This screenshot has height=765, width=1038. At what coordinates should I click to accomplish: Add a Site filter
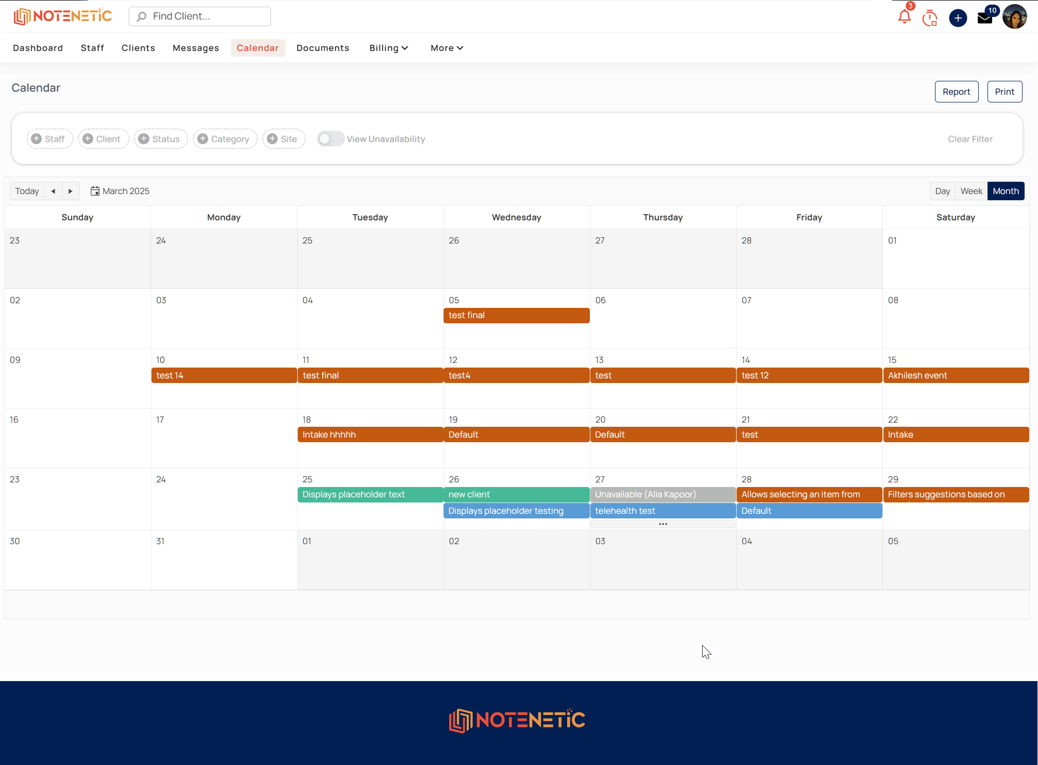click(284, 139)
